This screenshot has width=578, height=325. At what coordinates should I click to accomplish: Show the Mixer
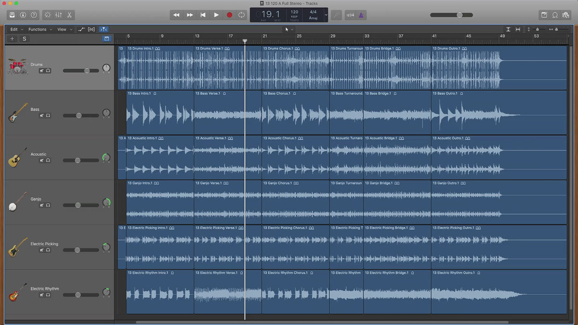[x=58, y=15]
